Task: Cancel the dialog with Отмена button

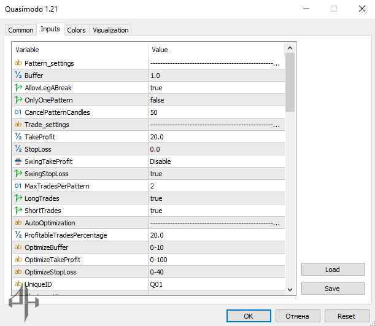Action: click(x=298, y=316)
